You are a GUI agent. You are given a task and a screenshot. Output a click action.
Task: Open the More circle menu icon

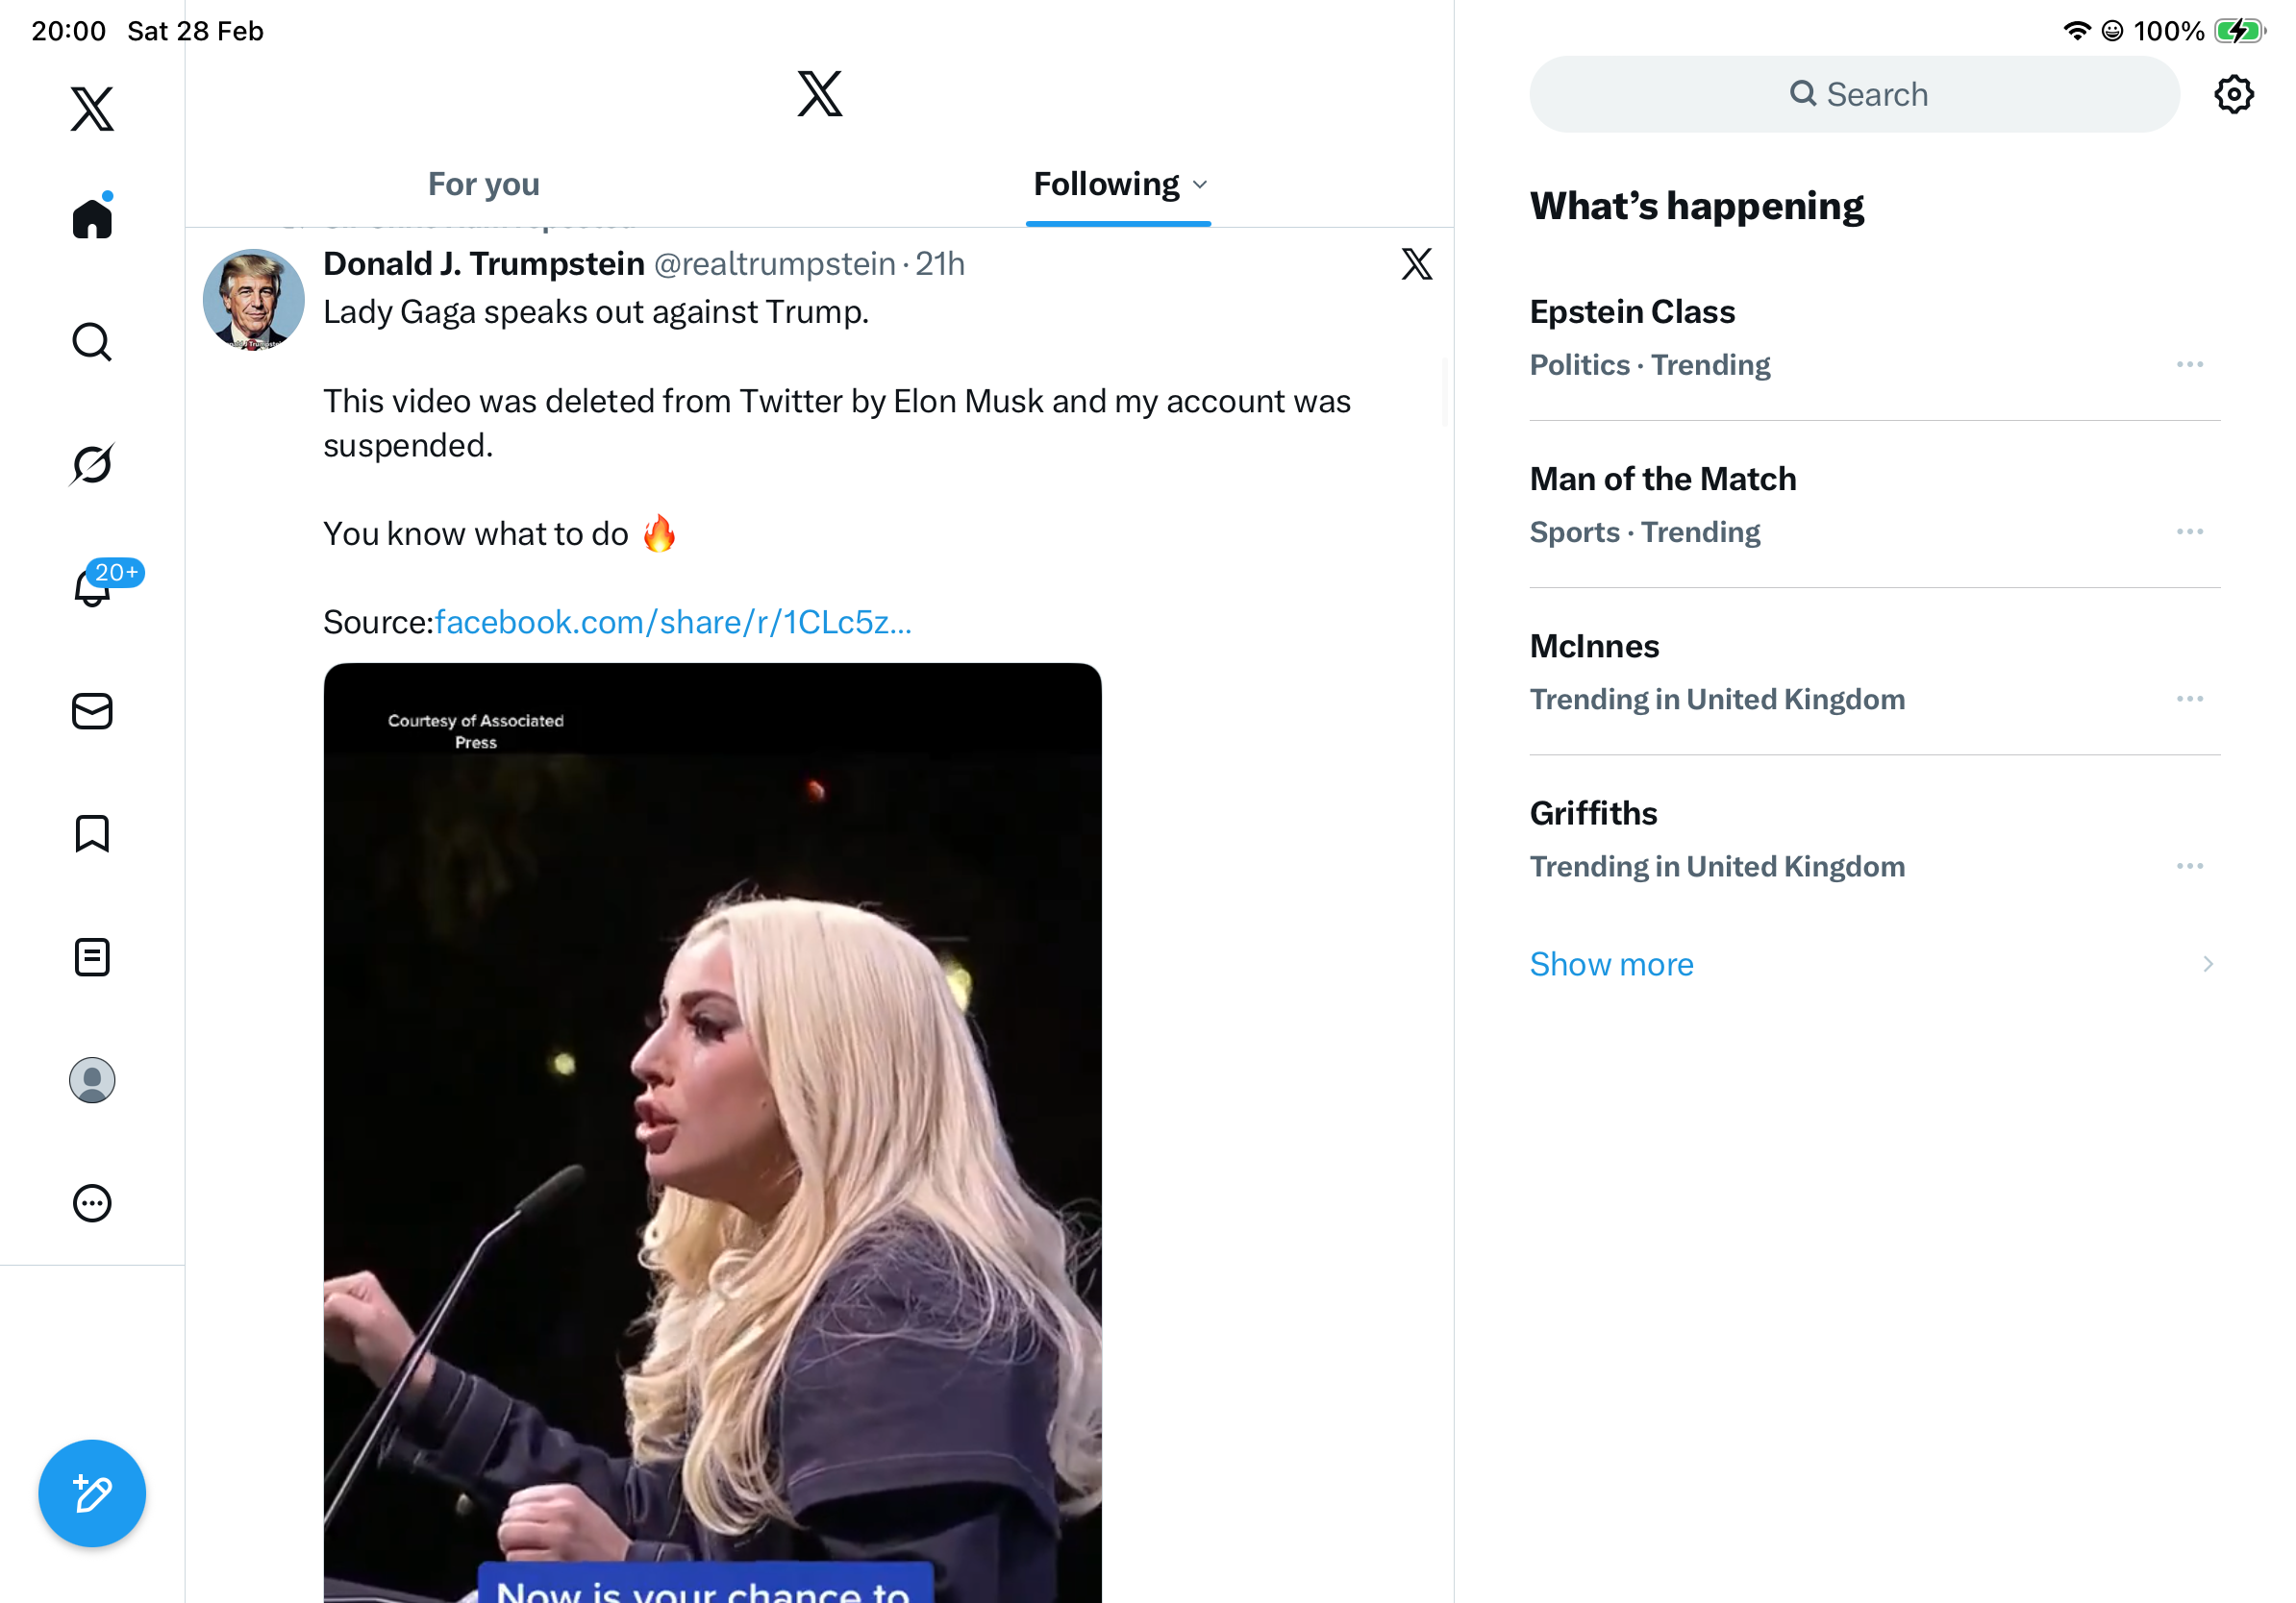coord(92,1202)
